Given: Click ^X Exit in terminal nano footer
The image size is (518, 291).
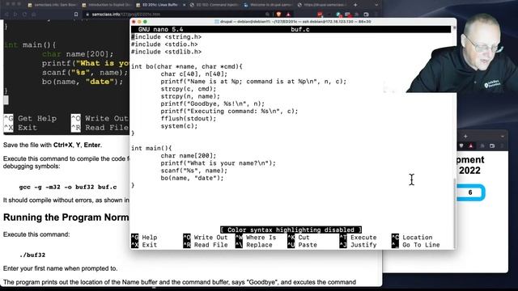Looking at the screenshot, I should [x=144, y=245].
